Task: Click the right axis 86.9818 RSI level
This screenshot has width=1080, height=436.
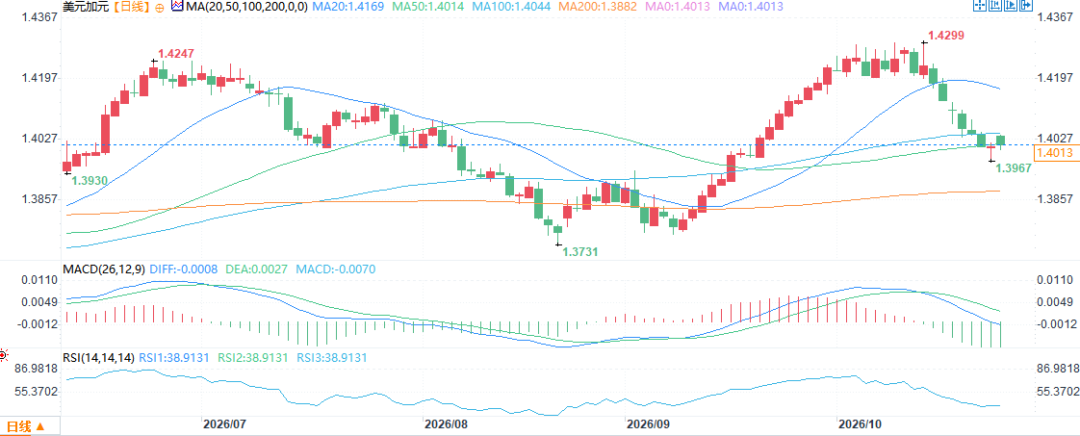Action: 1058,370
